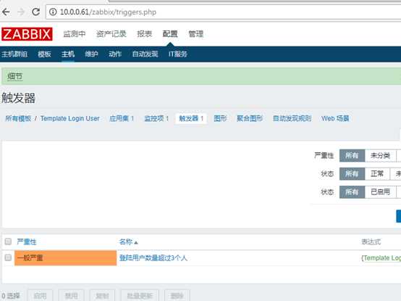Open the 报表 top menu
The height and width of the screenshot is (301, 401).
[x=145, y=34]
